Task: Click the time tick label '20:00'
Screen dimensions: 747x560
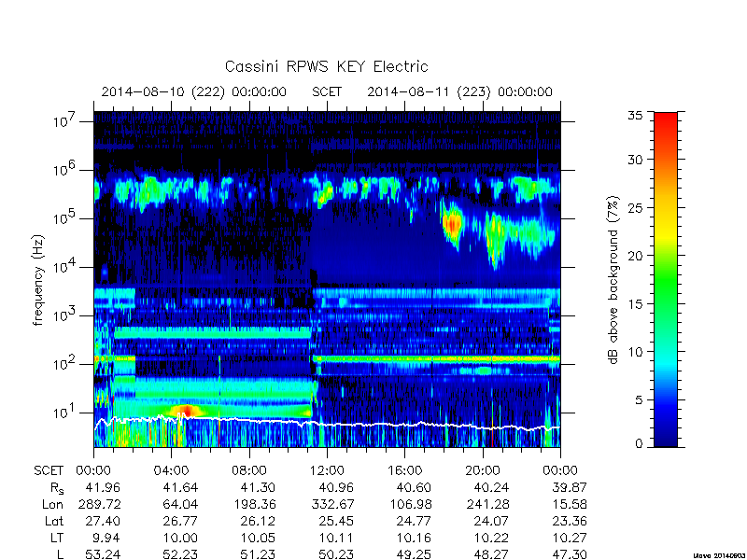Action: pos(483,471)
